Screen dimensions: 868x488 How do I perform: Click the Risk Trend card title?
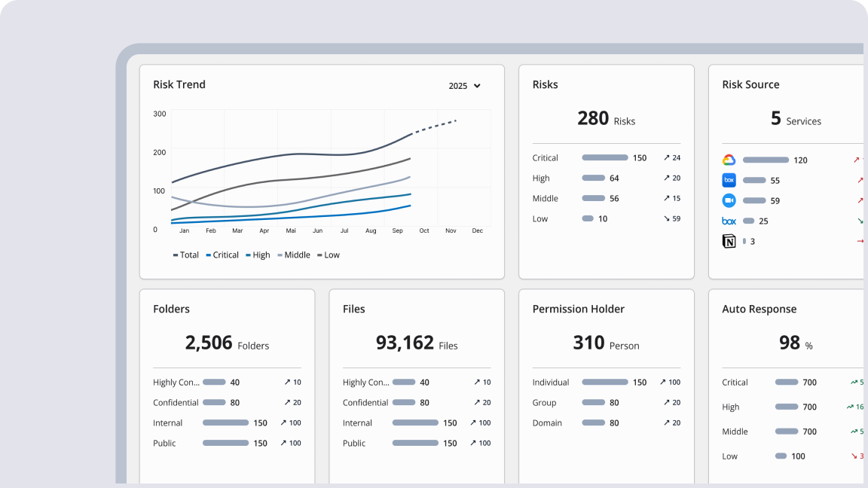point(179,84)
